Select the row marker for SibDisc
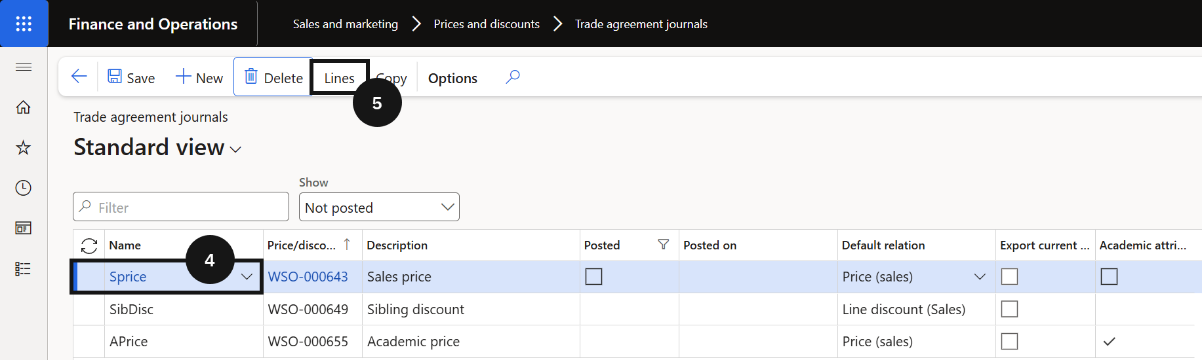The width and height of the screenshot is (1202, 360). (x=89, y=309)
